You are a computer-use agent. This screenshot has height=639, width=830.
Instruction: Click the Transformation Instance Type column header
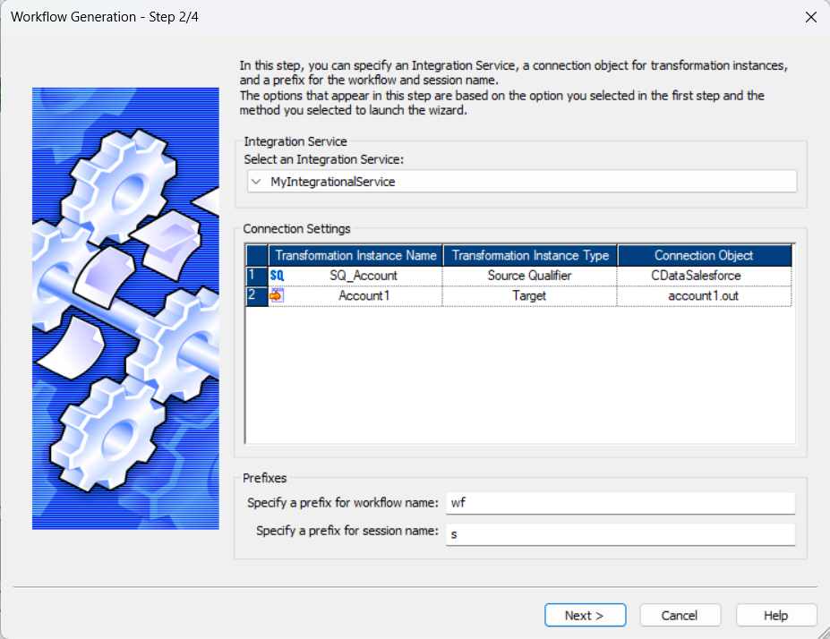[x=527, y=254]
